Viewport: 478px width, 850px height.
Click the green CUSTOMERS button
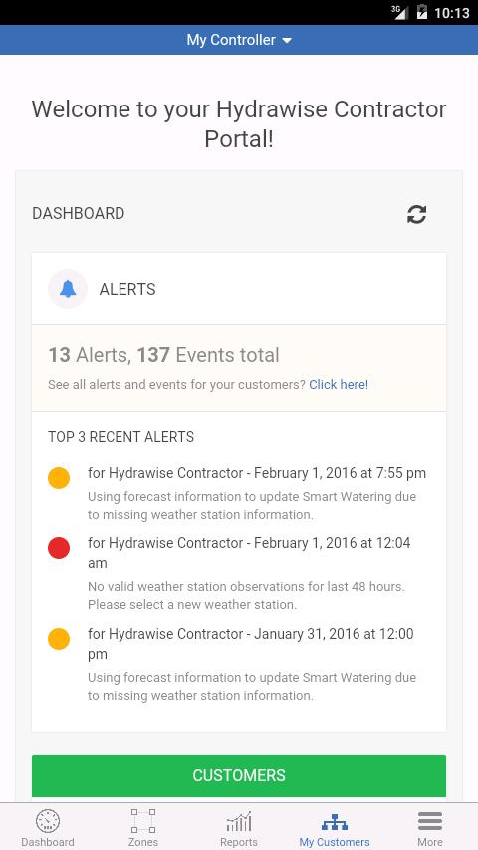239,775
